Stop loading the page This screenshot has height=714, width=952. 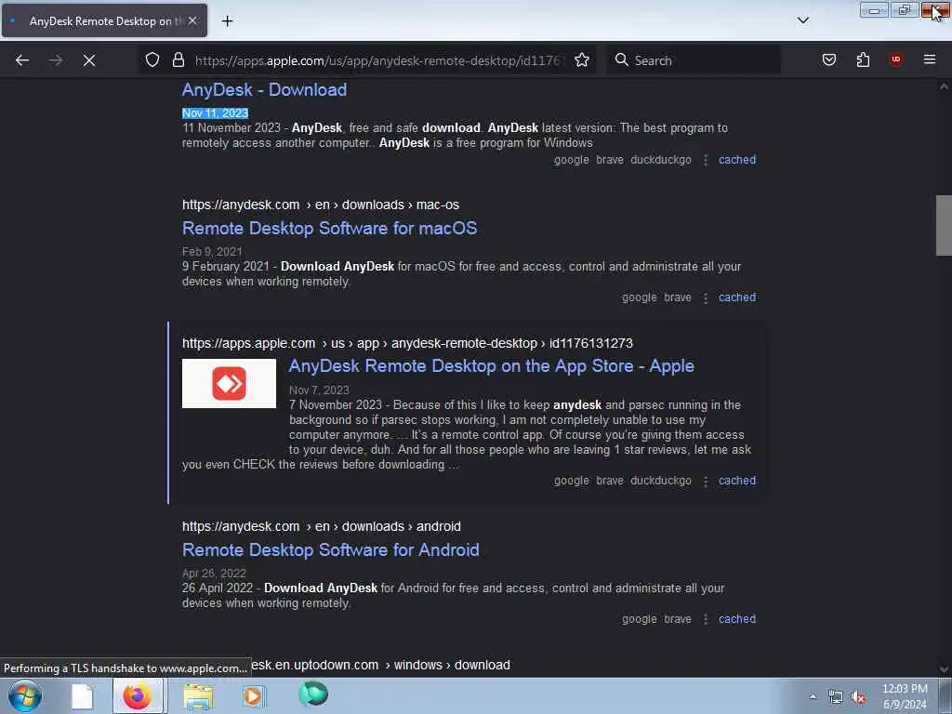89,60
